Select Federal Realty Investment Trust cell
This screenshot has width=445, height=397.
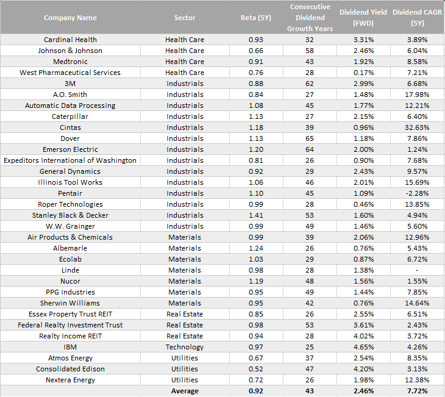[x=70, y=325]
